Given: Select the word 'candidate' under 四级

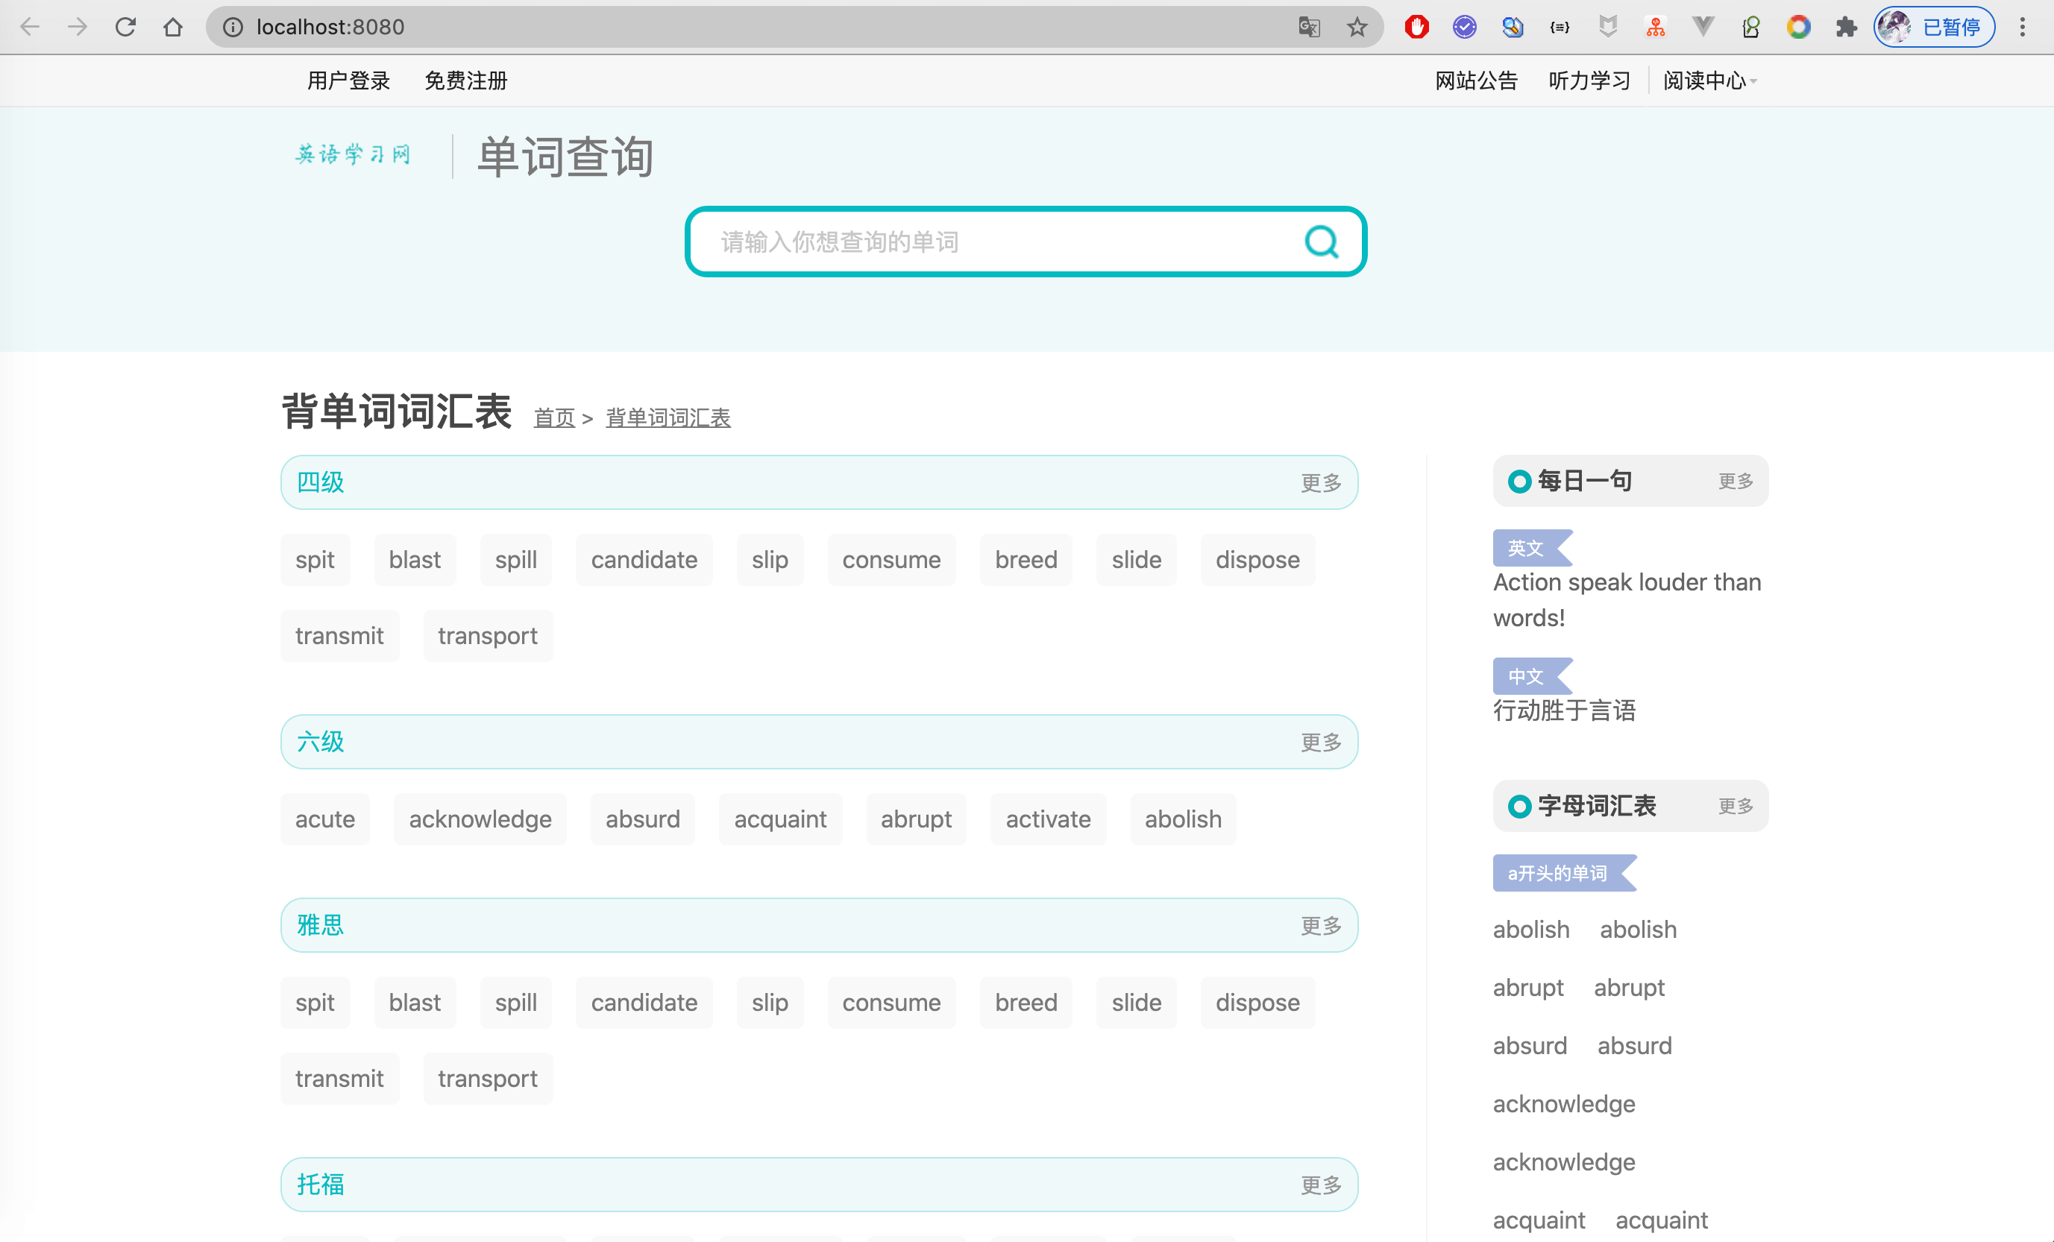Looking at the screenshot, I should (644, 560).
